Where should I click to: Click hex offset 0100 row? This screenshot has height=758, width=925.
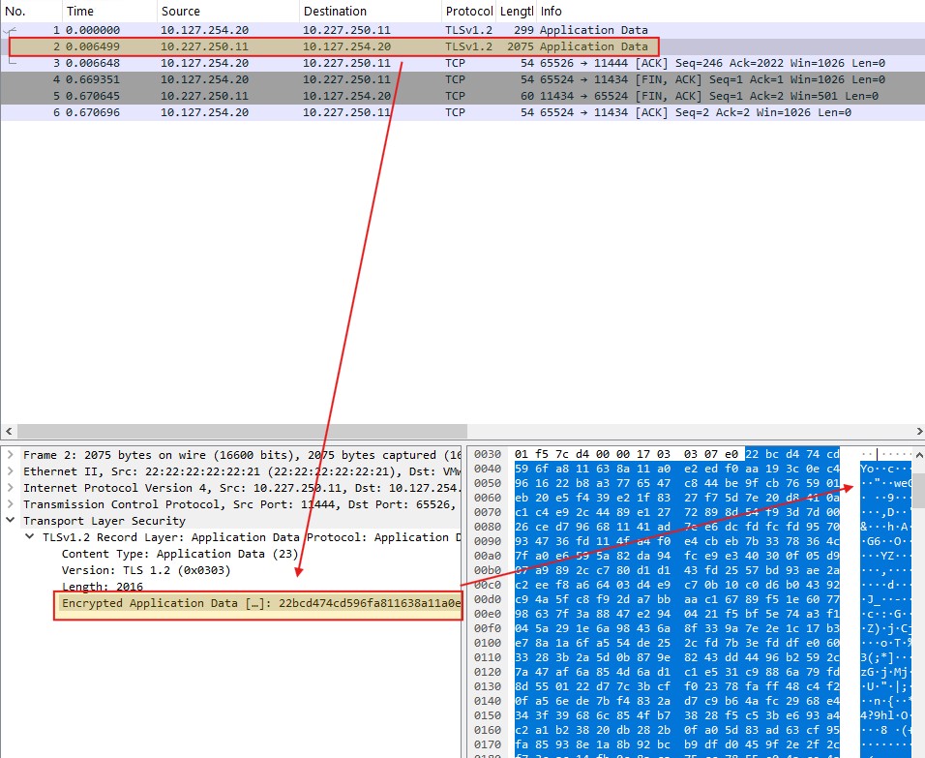pos(488,643)
